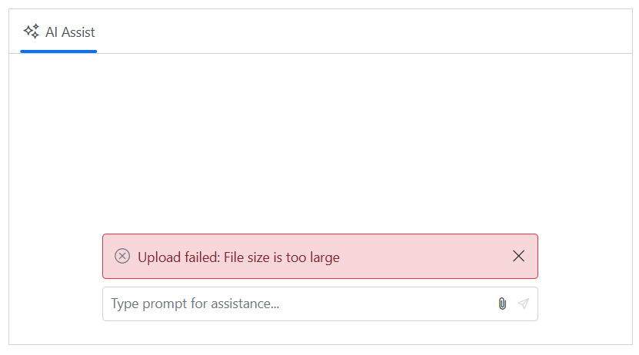Click the blue underline below AI Assist
Image resolution: width=639 pixels, height=355 pixels.
[x=58, y=51]
